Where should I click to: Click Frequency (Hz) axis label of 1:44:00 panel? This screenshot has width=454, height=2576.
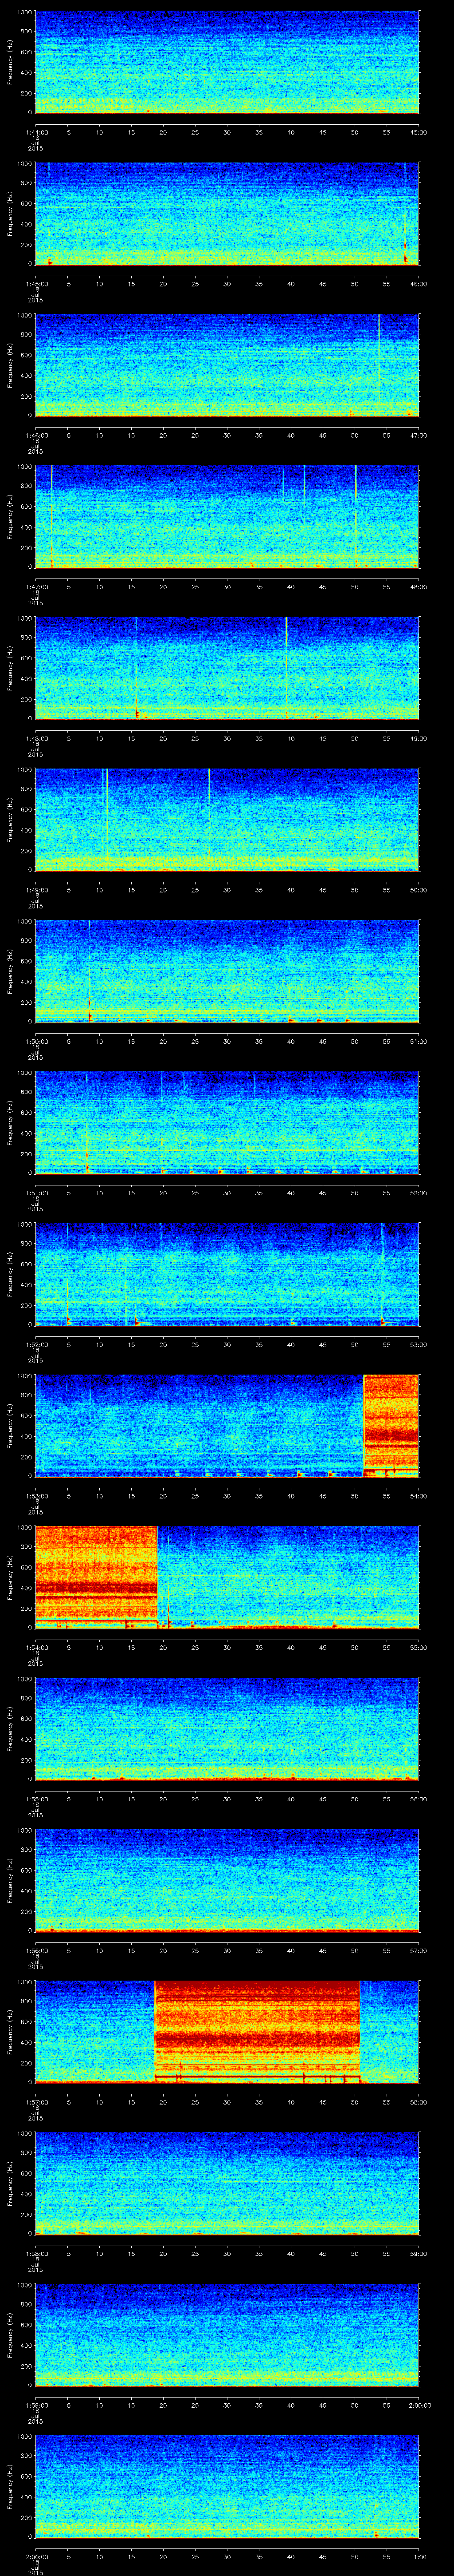pyautogui.click(x=11, y=62)
